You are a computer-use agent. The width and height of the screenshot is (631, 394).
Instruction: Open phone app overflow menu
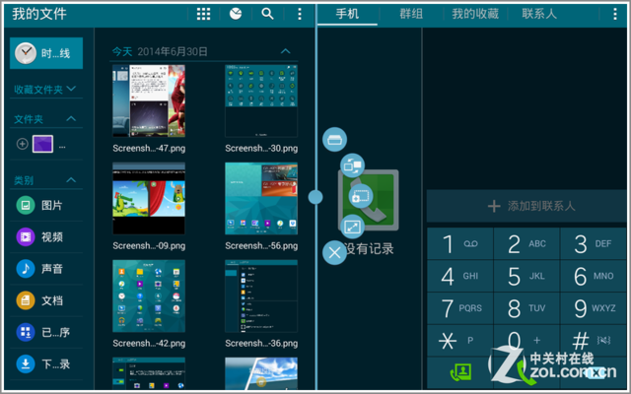tap(615, 14)
